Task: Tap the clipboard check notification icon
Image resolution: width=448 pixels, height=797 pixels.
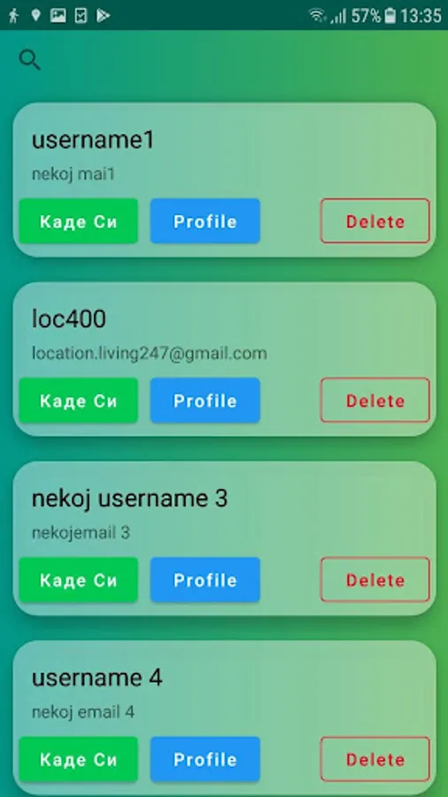Action: [x=81, y=16]
